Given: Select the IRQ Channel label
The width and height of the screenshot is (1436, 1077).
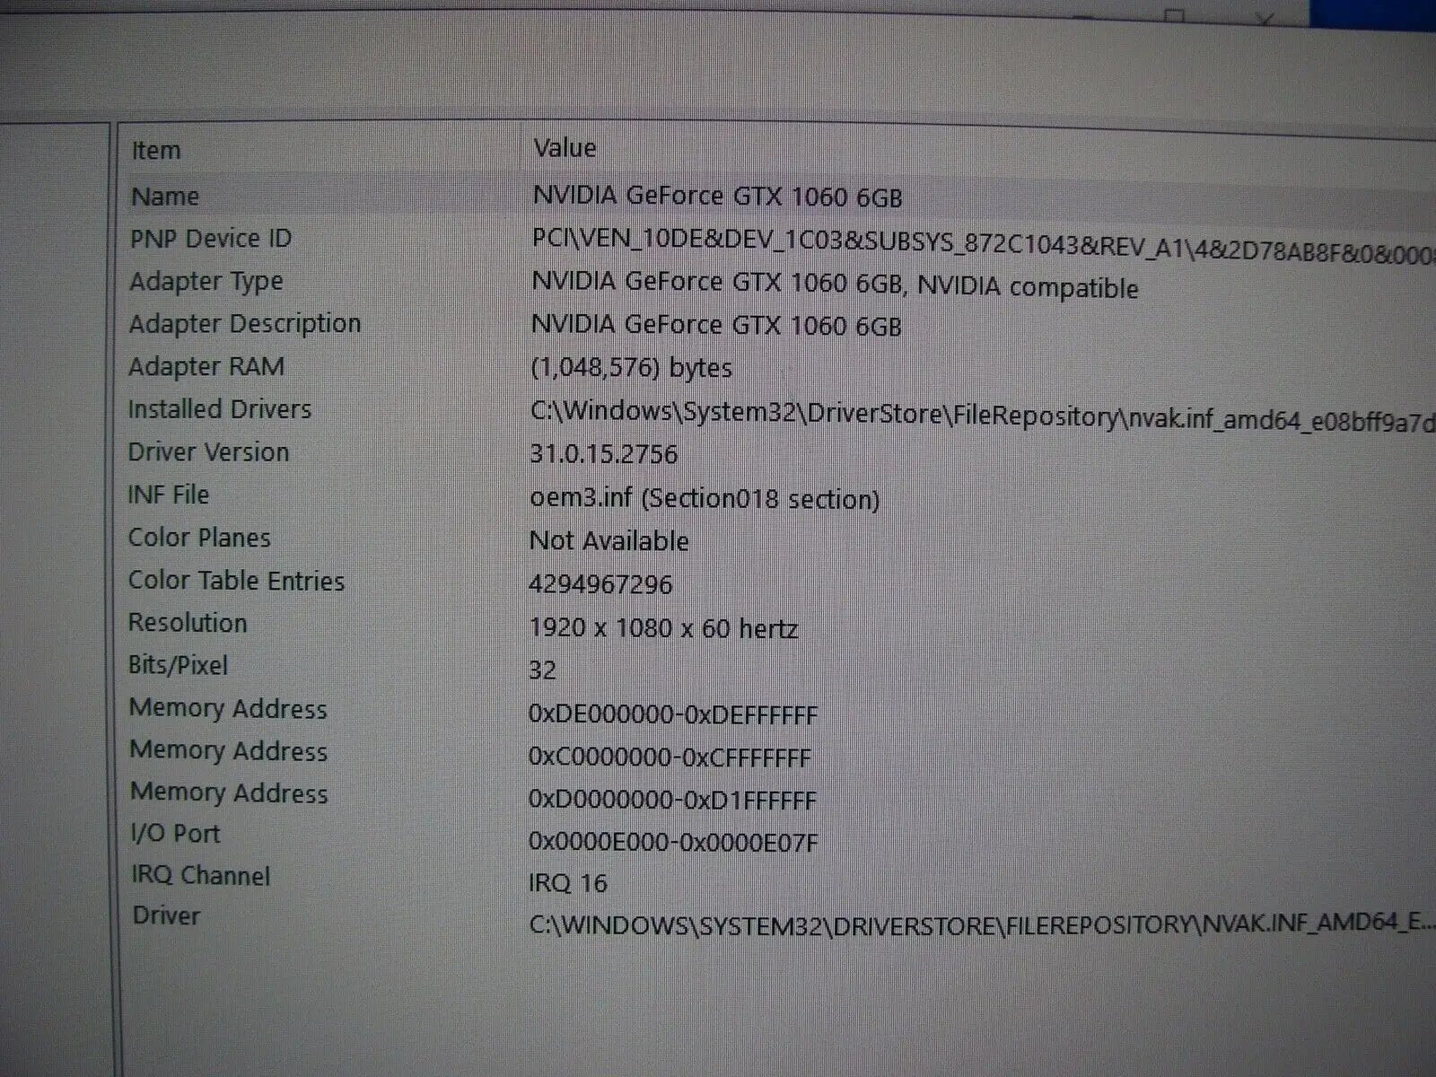Looking at the screenshot, I should point(201,875).
